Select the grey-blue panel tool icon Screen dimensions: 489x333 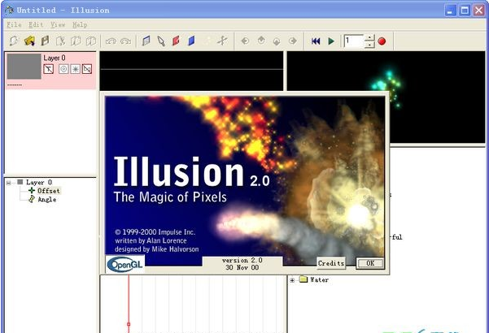(146, 41)
